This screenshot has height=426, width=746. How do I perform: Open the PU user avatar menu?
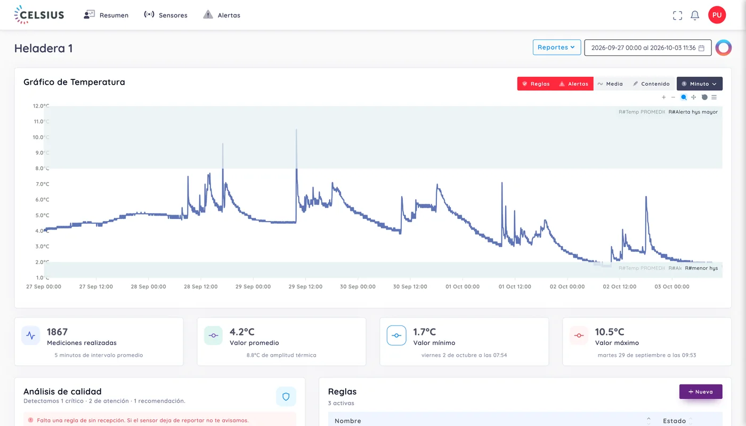pos(717,15)
